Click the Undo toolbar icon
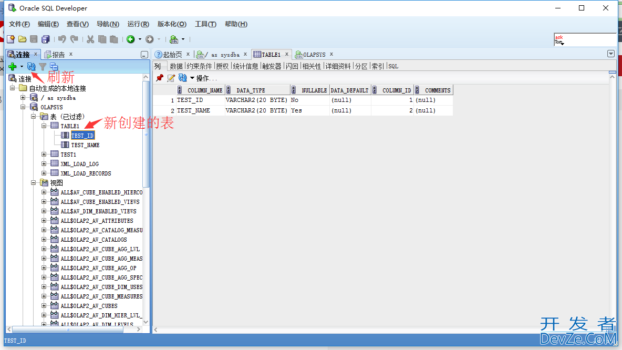This screenshot has height=350, width=622. click(62, 39)
